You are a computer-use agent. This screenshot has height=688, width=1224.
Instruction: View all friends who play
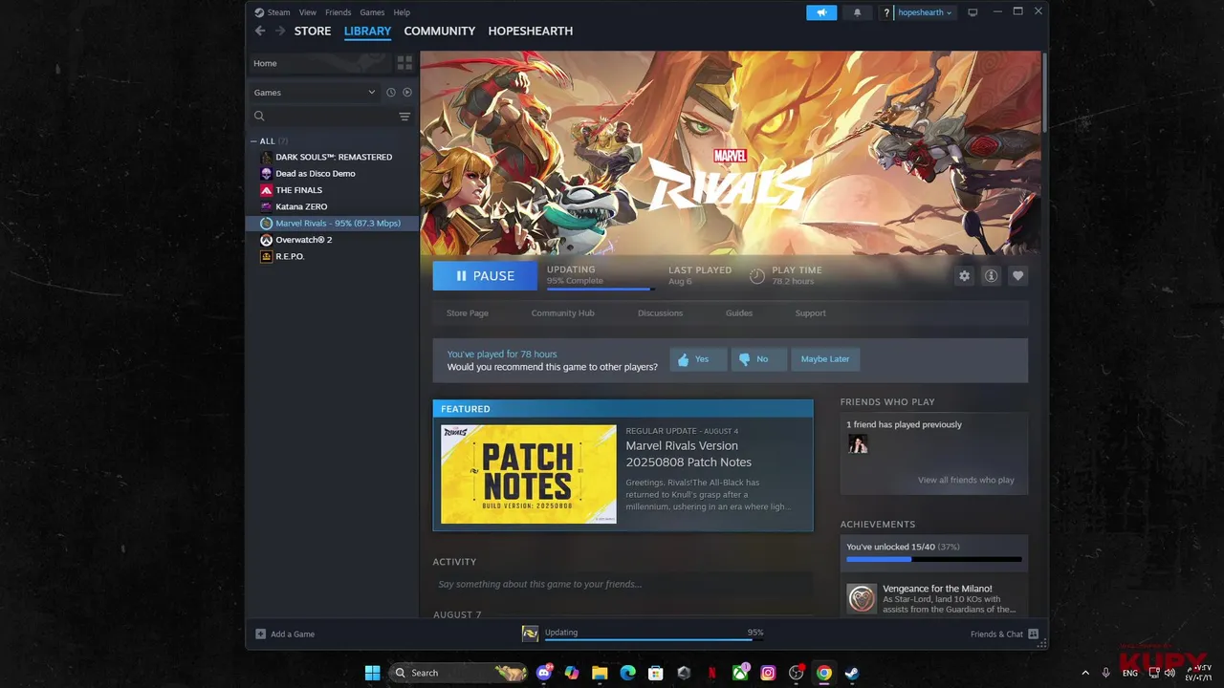[966, 481]
